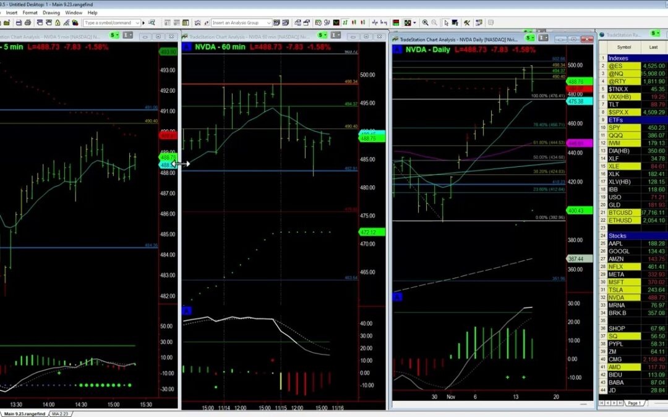The image size is (668, 417).
Task: Open the Window menu
Action: click(73, 13)
